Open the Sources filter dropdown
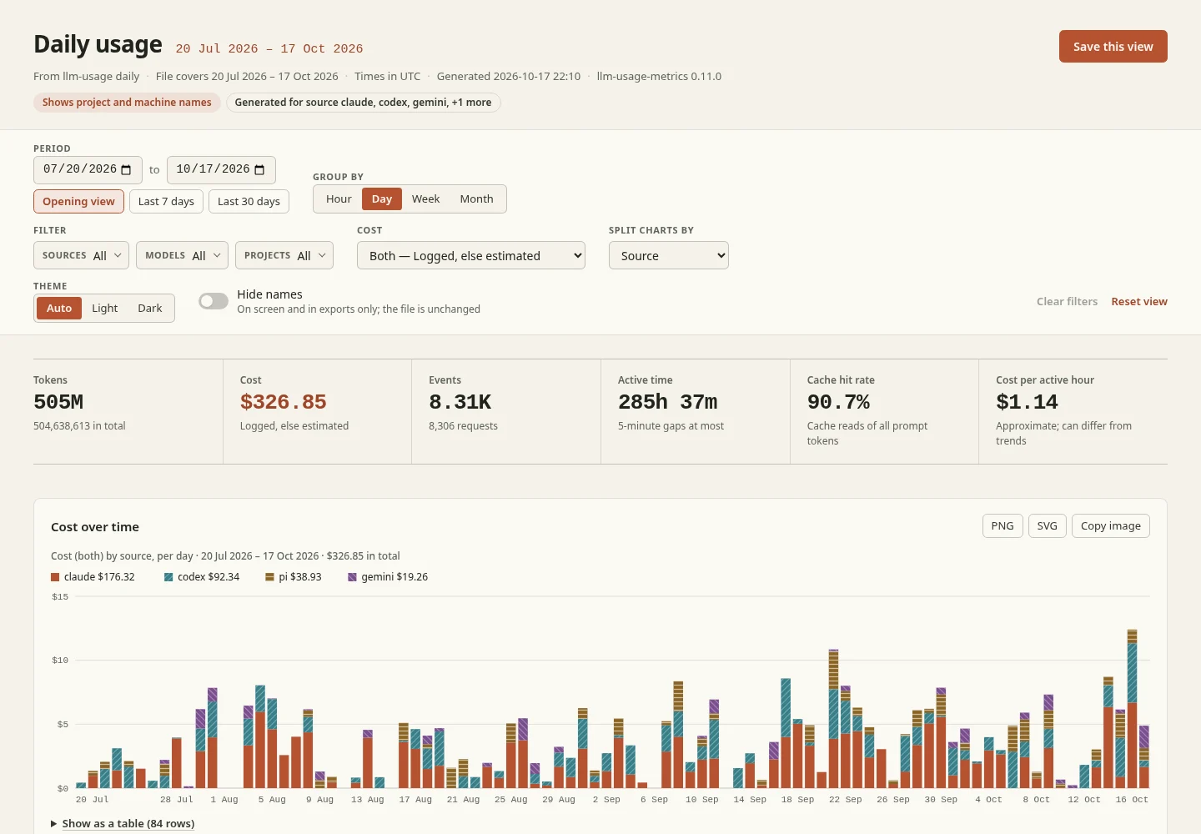Image resolution: width=1201 pixels, height=834 pixels. point(81,255)
